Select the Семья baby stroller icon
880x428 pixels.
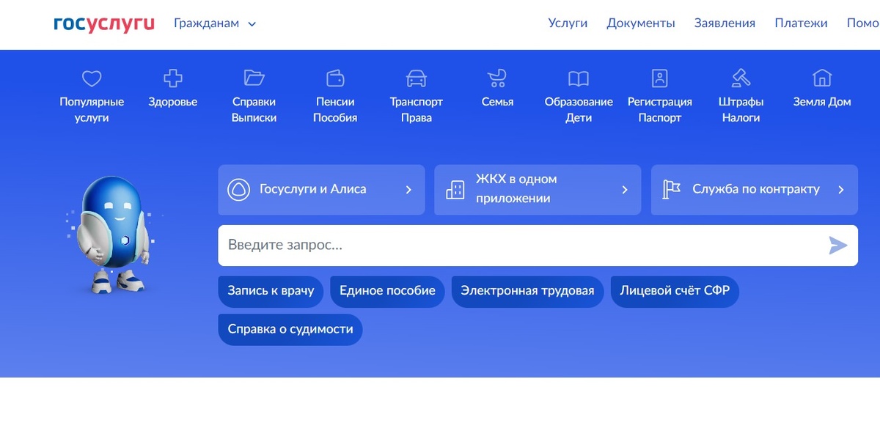tap(497, 78)
